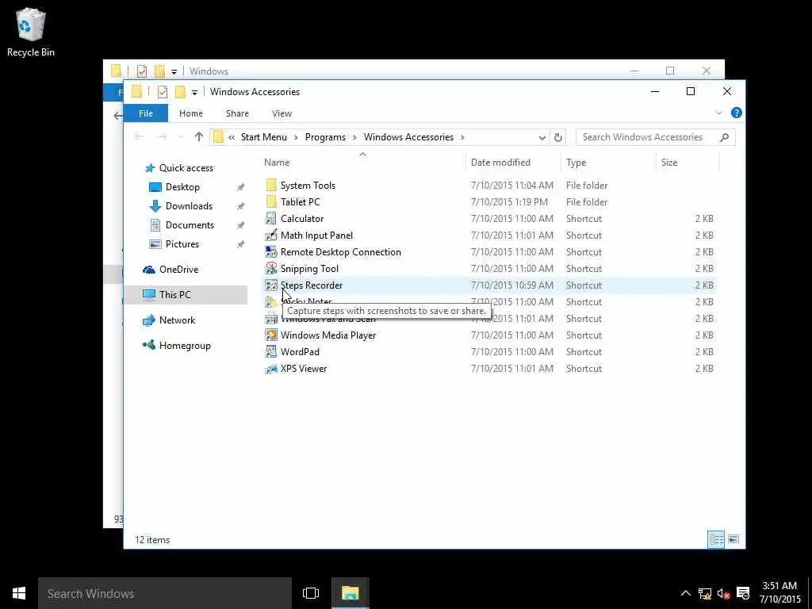Click the chevron after Programs breadcrumb

click(x=354, y=137)
